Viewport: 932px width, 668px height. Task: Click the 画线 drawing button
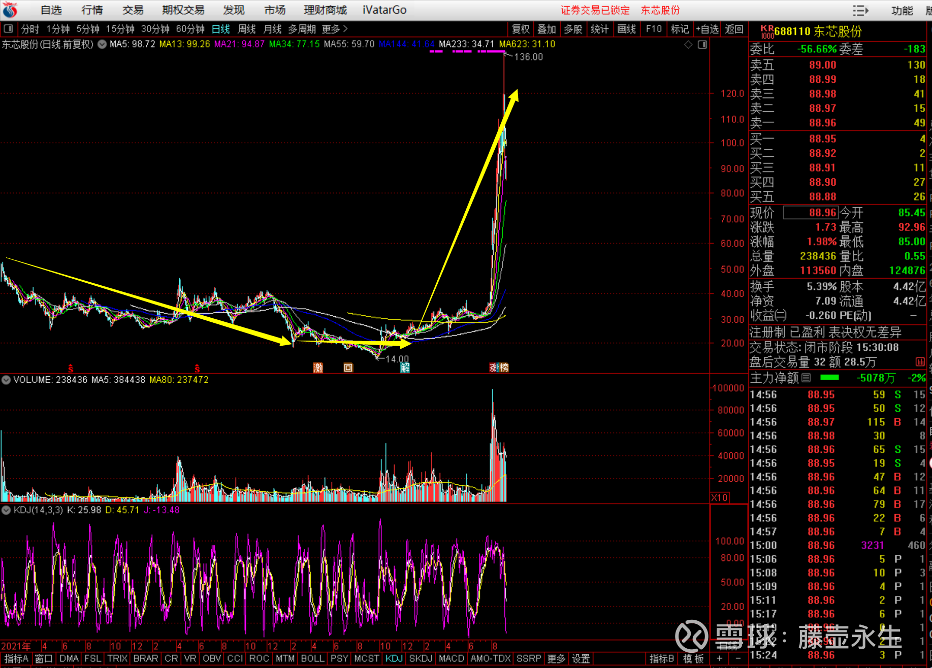[x=626, y=29]
